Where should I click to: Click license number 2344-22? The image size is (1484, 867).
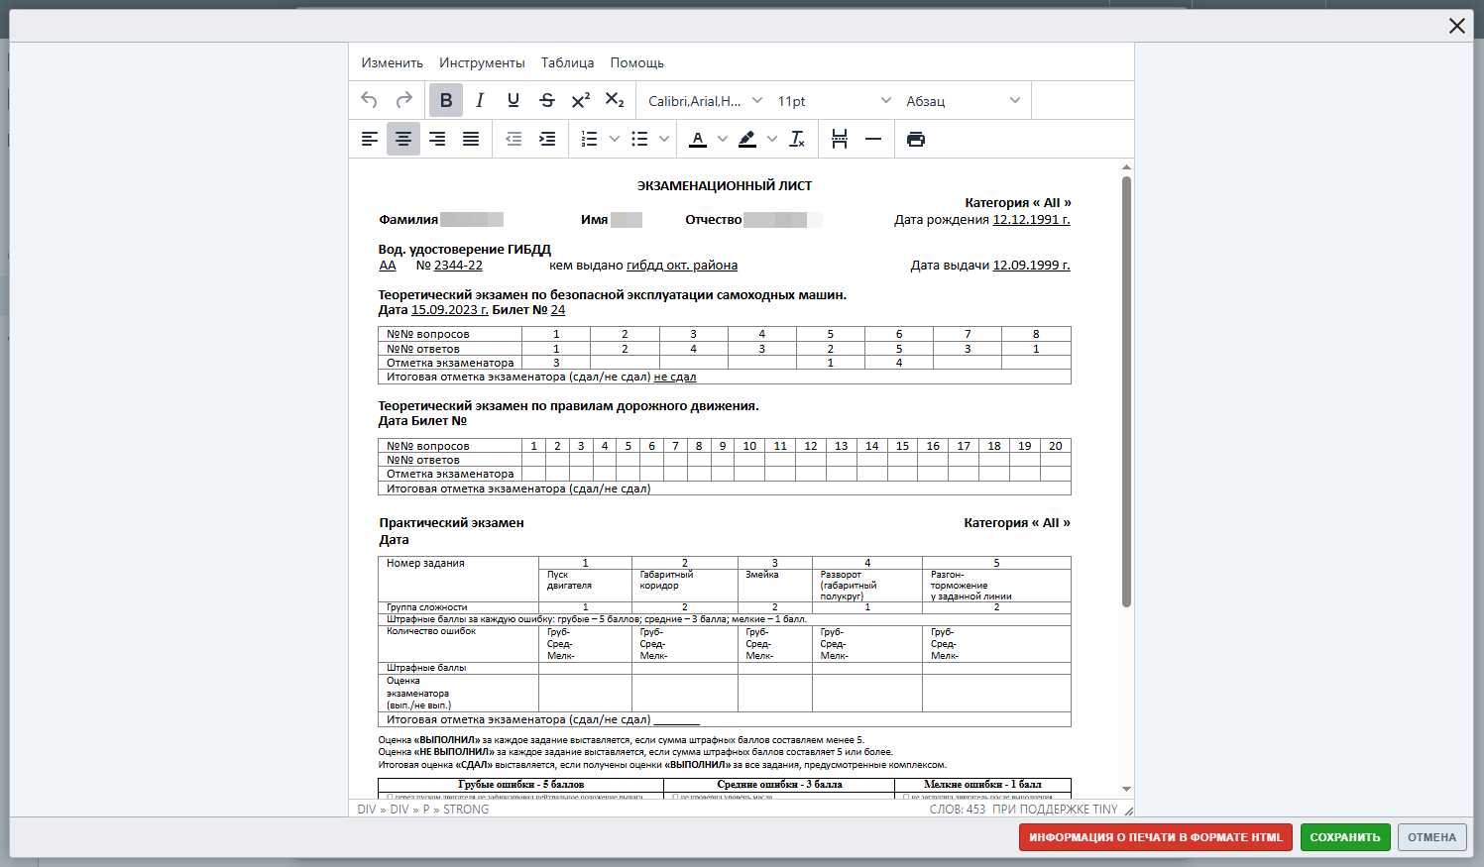tap(458, 266)
